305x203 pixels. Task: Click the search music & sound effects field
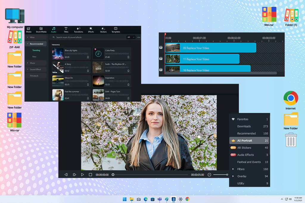click(88, 37)
